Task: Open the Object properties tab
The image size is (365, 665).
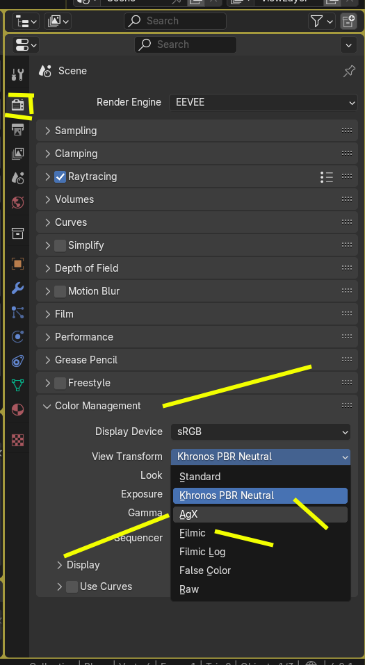Action: (17, 264)
